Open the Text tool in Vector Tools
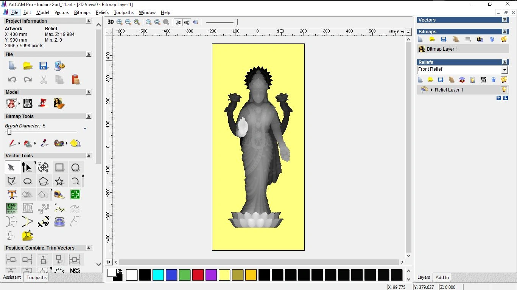The height and width of the screenshot is (290, 517). coord(12,194)
